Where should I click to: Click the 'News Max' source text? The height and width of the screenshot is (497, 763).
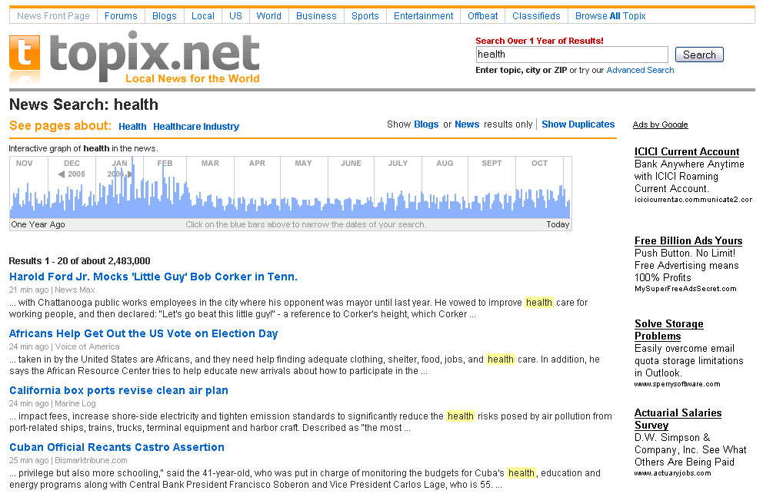point(75,290)
